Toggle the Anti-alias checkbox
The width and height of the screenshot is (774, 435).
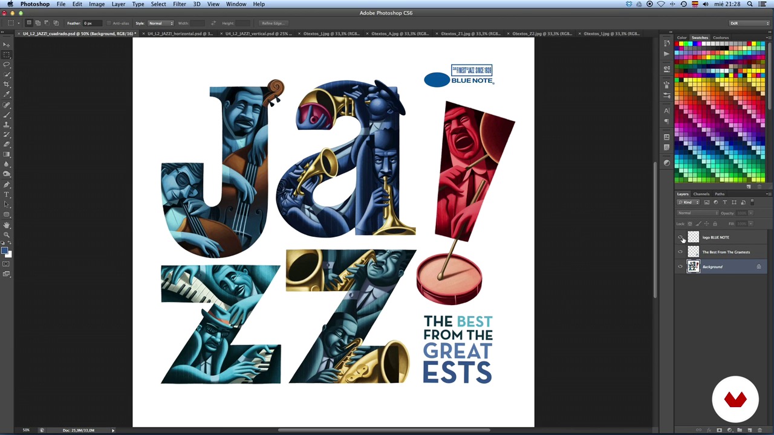point(109,23)
